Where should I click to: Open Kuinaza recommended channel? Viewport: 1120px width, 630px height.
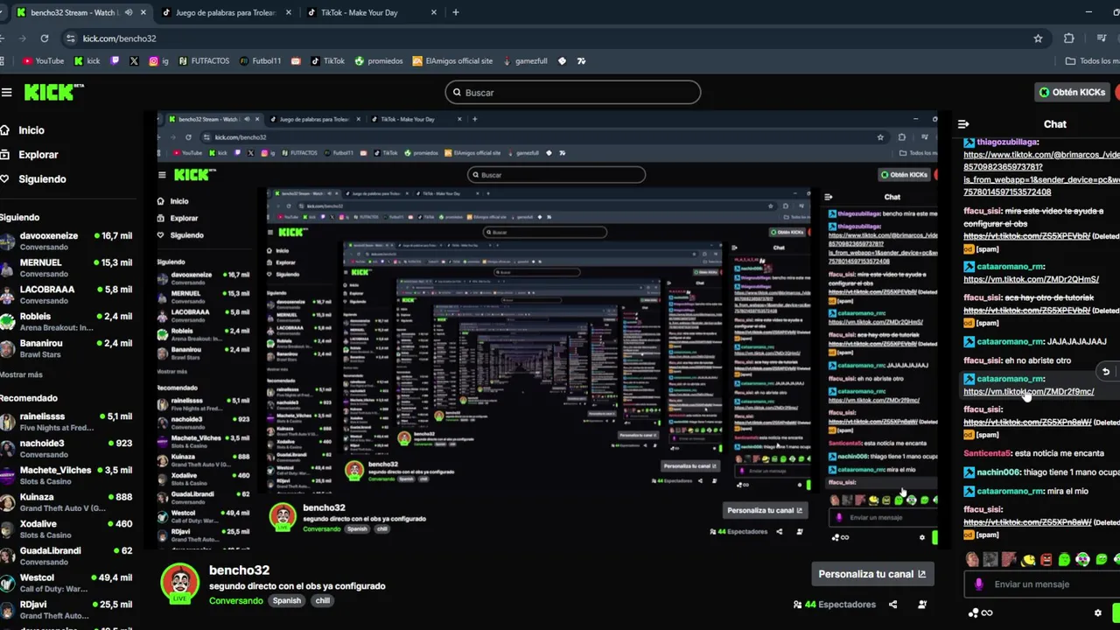tap(66, 502)
